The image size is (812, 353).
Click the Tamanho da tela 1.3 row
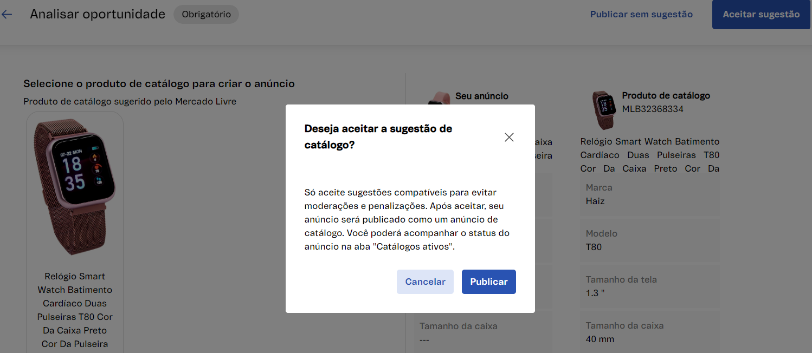tap(649, 286)
